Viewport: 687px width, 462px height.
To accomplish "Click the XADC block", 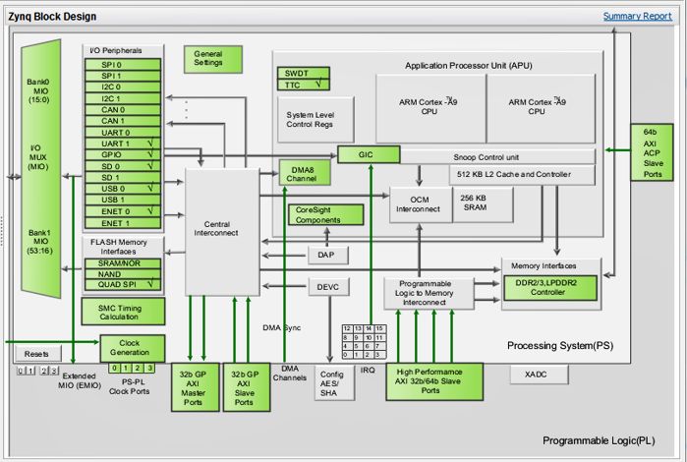I will tap(539, 375).
